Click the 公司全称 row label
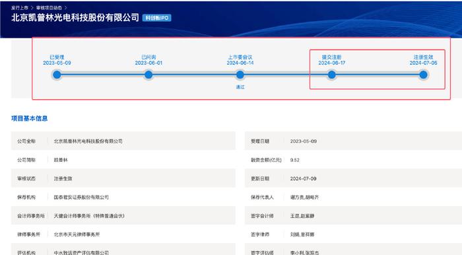462x255 pixels. [26, 141]
